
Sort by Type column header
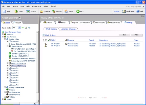click(x=136, y=40)
